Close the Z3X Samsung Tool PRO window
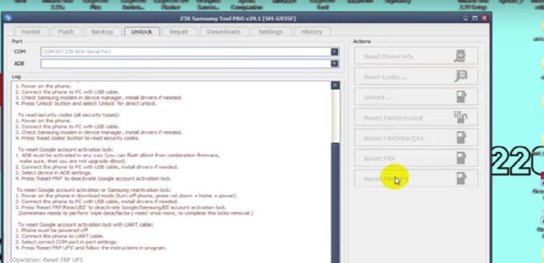544x263 pixels. pyautogui.click(x=485, y=18)
